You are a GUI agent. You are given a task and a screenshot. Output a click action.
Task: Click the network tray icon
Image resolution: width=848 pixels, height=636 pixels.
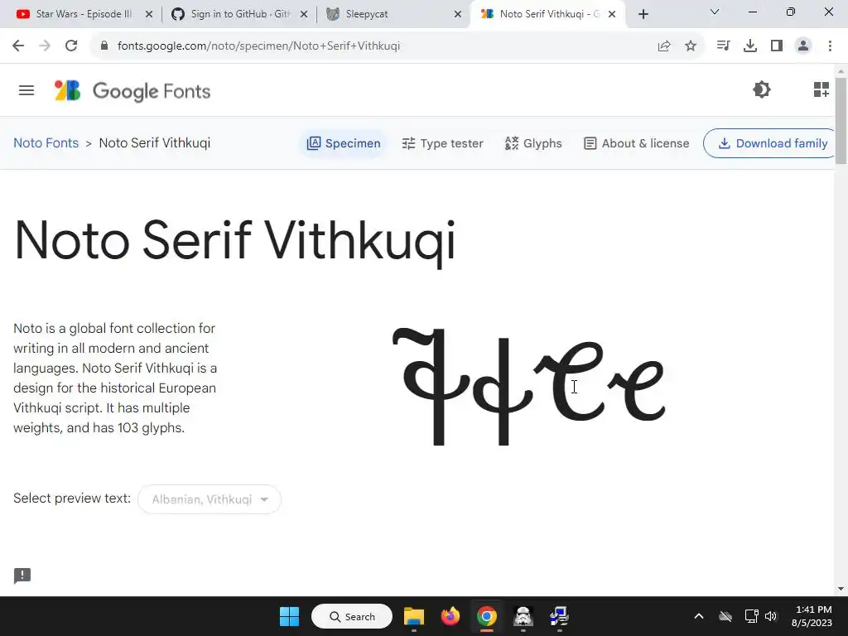click(x=751, y=616)
